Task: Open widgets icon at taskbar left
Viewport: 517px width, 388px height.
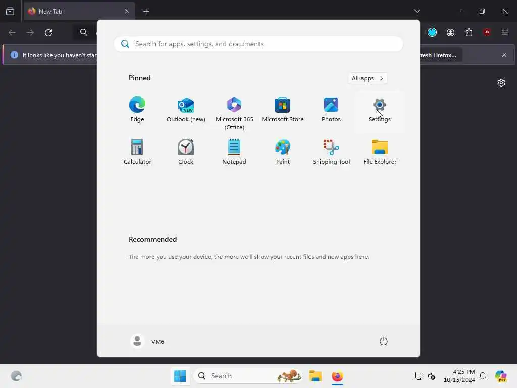Action: coord(16,376)
